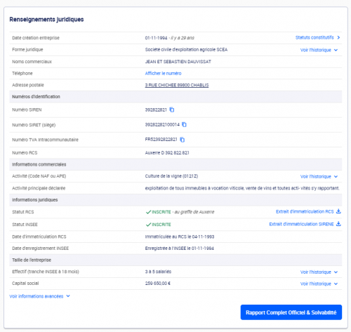Click Rapport Complet Officiel & Solvabilité button
Screen dimensions: 351x332
tap(291, 312)
